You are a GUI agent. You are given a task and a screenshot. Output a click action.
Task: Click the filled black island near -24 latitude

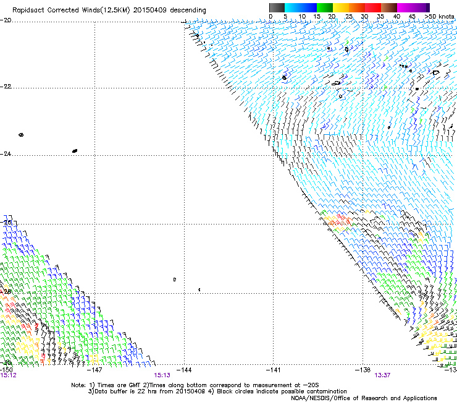point(75,151)
